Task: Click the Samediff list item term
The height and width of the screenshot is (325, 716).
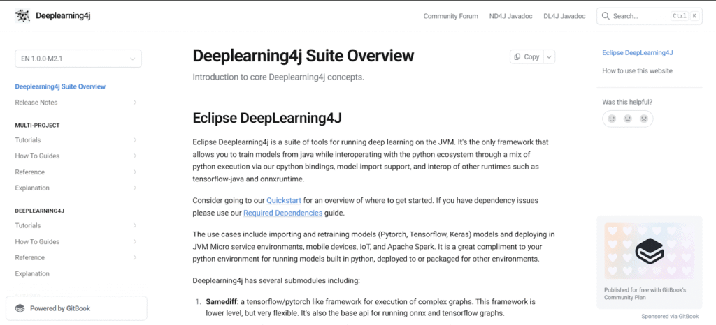Action: click(x=220, y=301)
